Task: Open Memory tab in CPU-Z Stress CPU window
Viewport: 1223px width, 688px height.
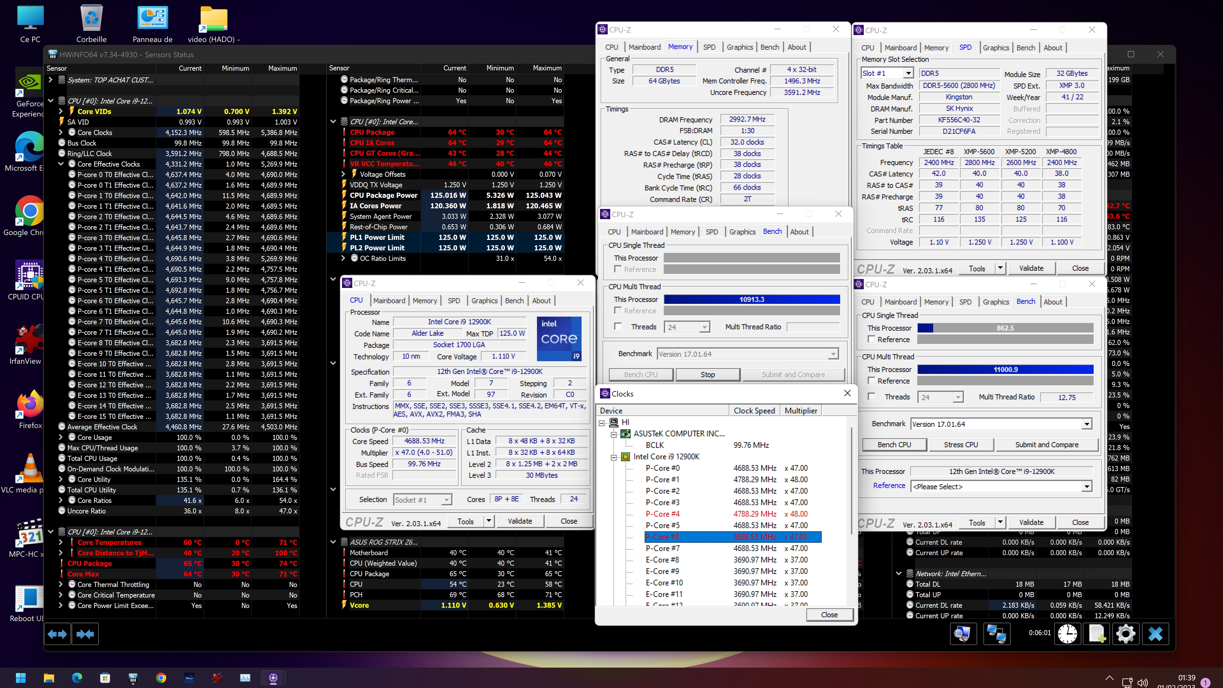Action: (x=936, y=302)
